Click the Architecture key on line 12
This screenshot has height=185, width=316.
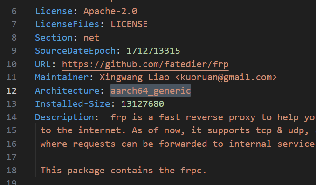pyautogui.click(x=67, y=91)
